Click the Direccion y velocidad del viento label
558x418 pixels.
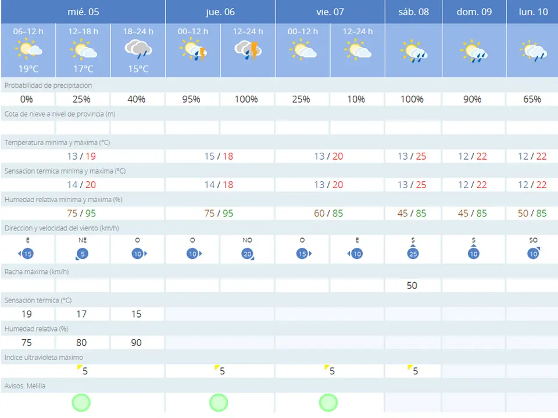(x=62, y=228)
